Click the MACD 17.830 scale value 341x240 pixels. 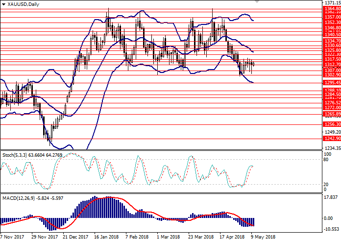coord(331,198)
